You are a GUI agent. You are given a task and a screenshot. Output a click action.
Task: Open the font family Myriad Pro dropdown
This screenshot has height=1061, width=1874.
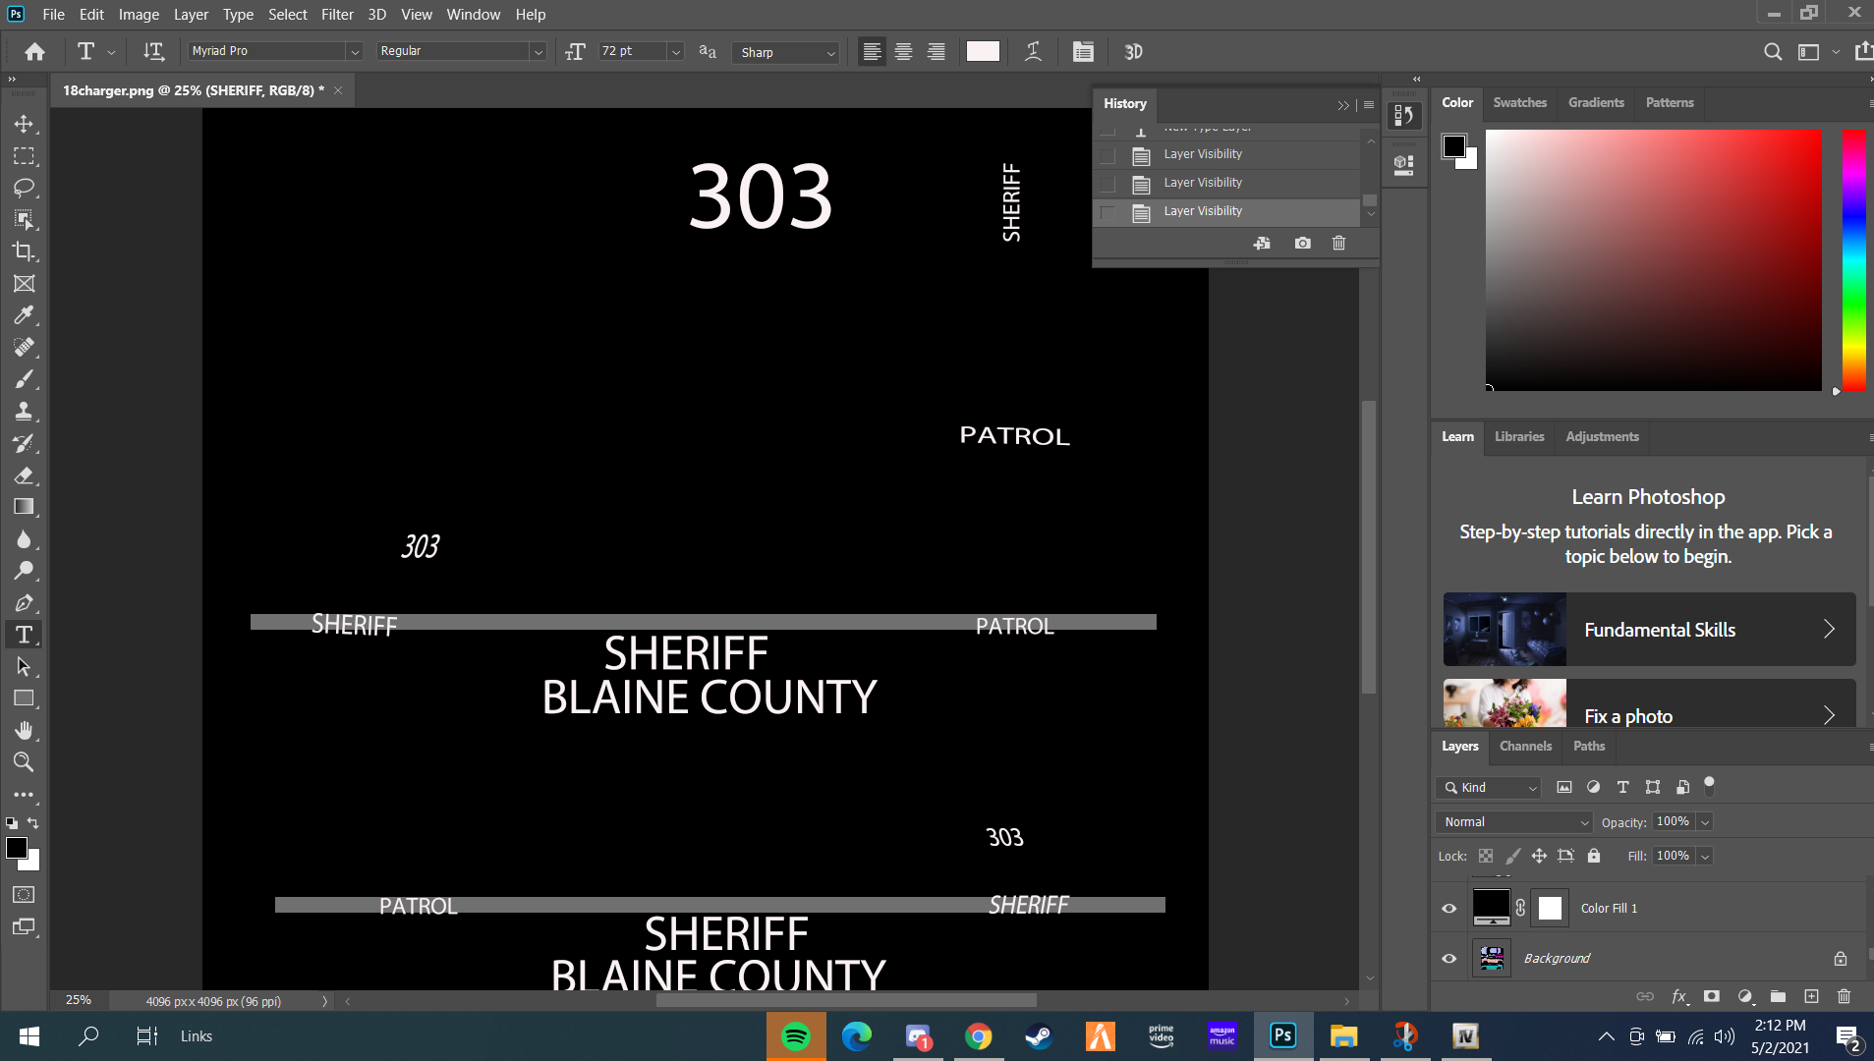[354, 52]
